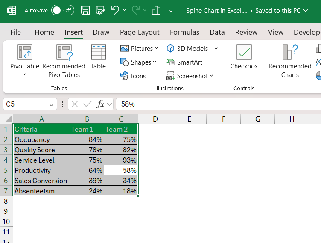Click the formula bar showing 58%
321x243 pixels.
(218, 104)
